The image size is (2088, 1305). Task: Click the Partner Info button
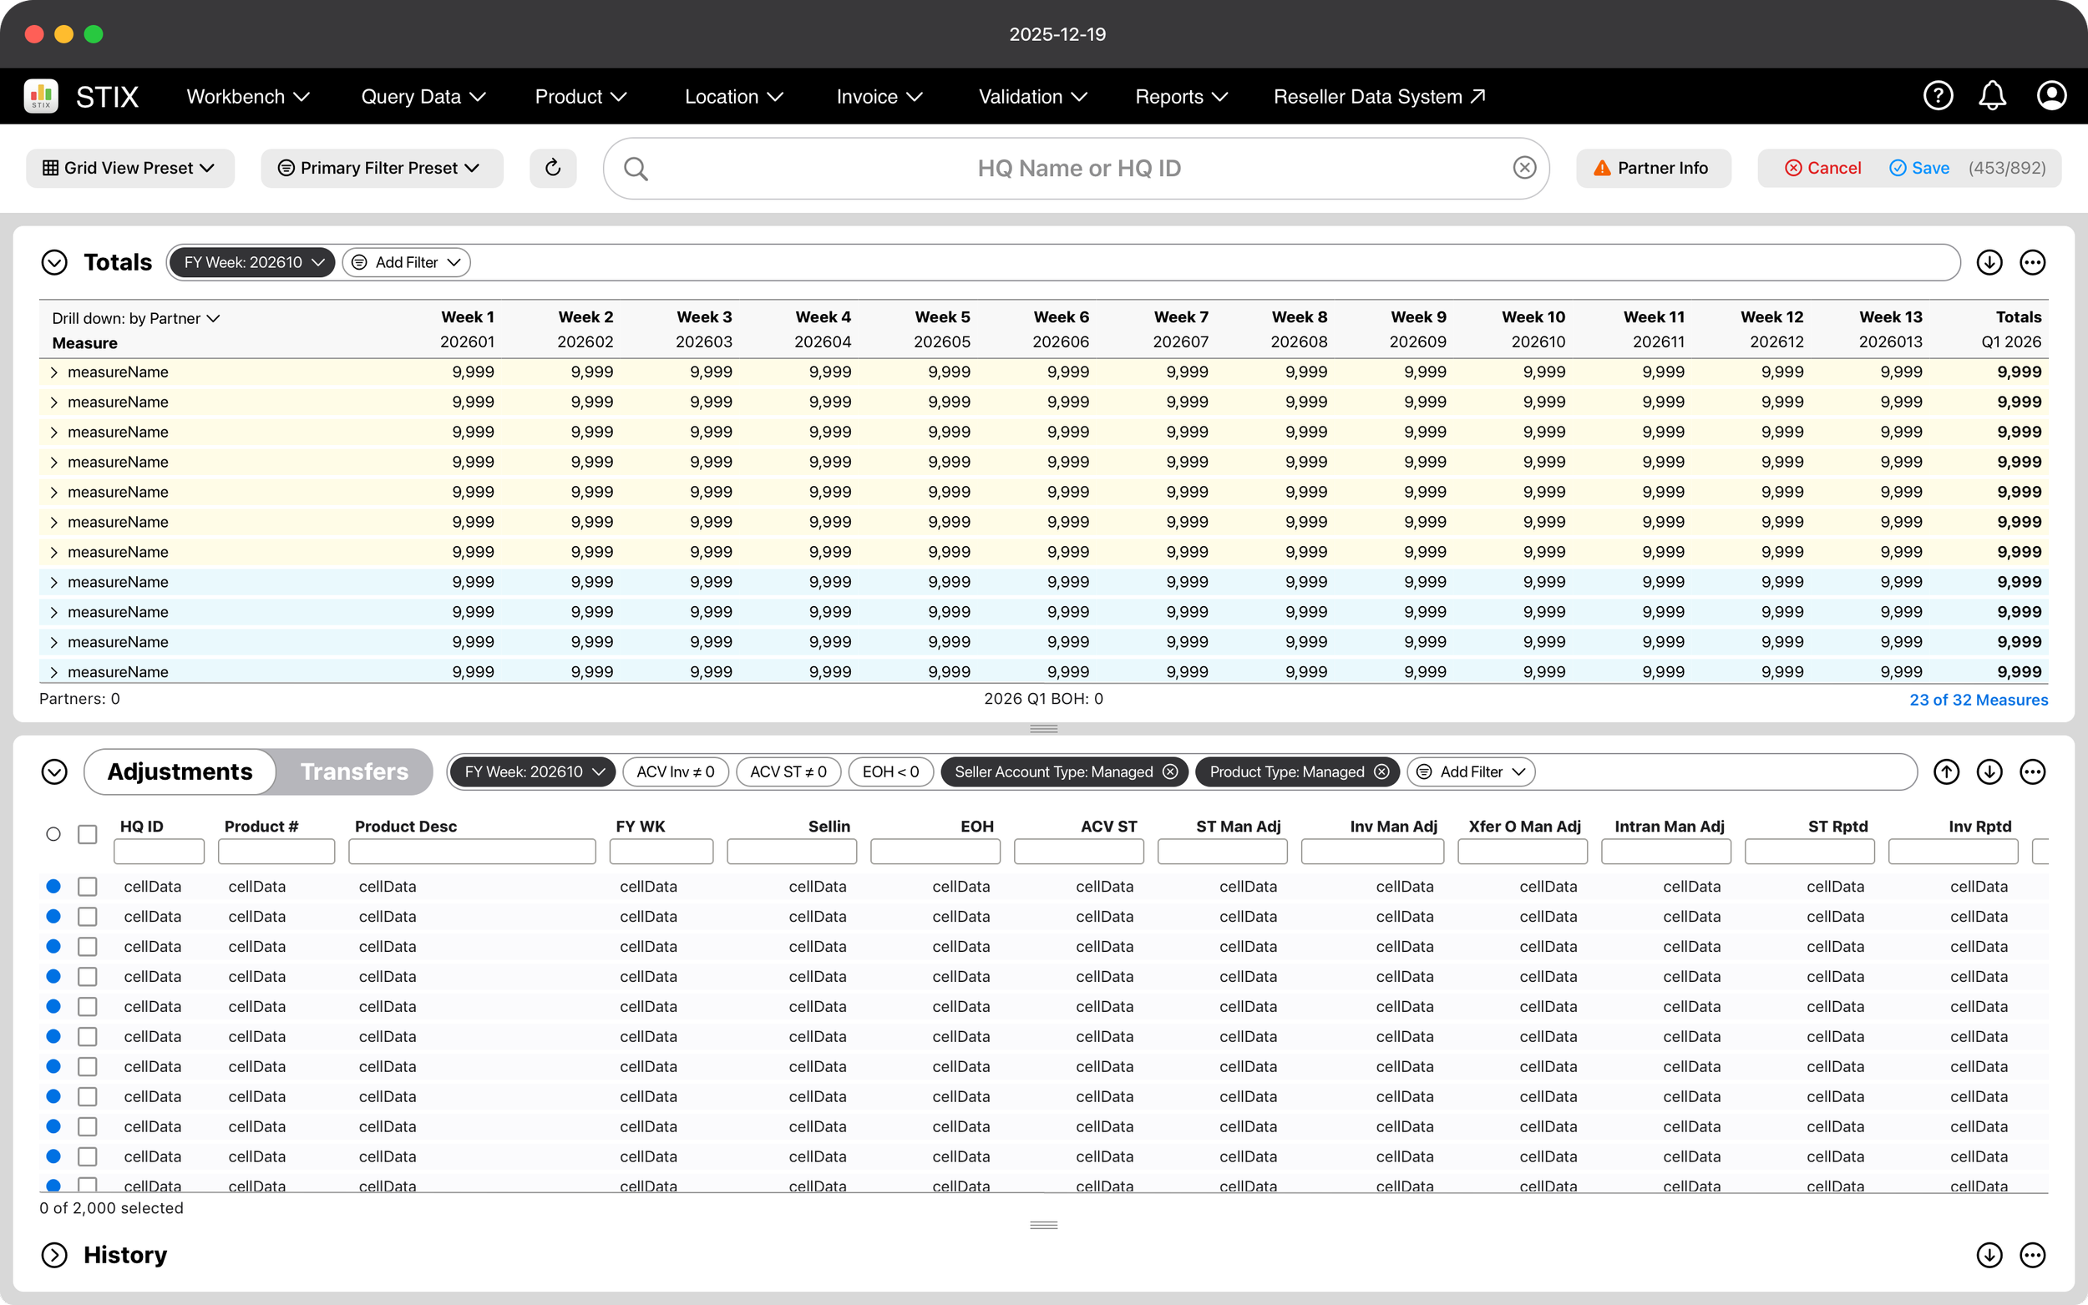point(1652,168)
